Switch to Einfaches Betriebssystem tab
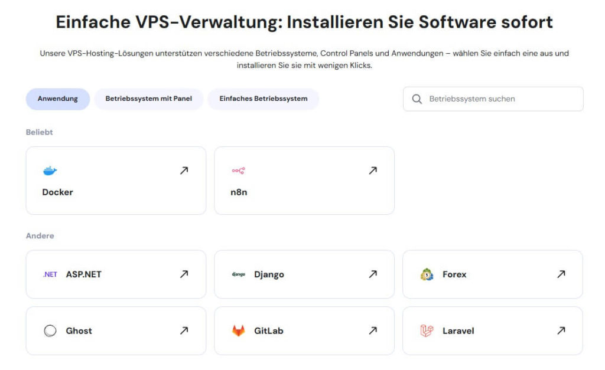The height and width of the screenshot is (370, 605). click(263, 99)
